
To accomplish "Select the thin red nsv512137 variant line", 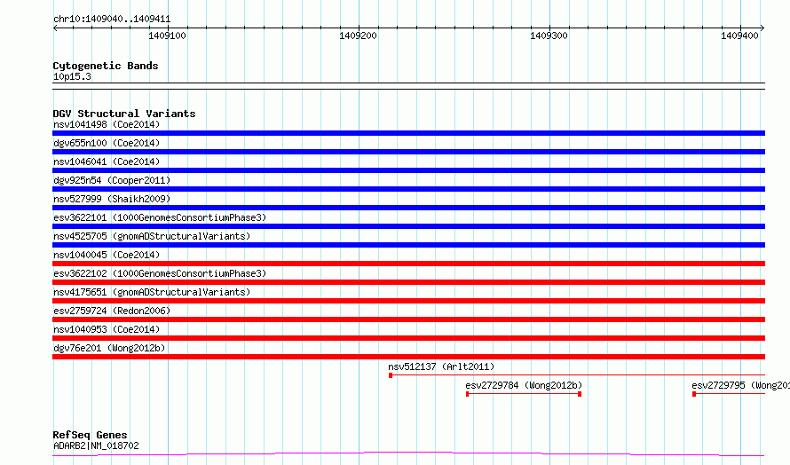I will 577,375.
